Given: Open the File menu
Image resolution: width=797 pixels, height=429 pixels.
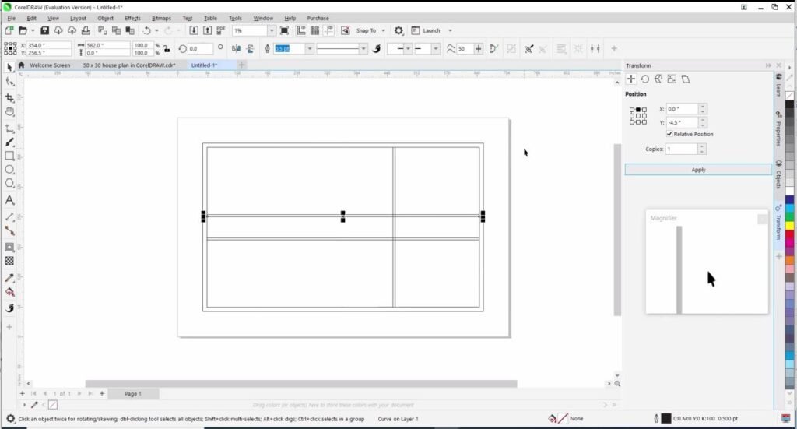Looking at the screenshot, I should pyautogui.click(x=11, y=18).
